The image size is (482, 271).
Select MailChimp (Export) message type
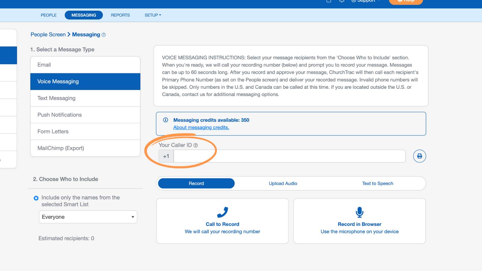coord(85,148)
